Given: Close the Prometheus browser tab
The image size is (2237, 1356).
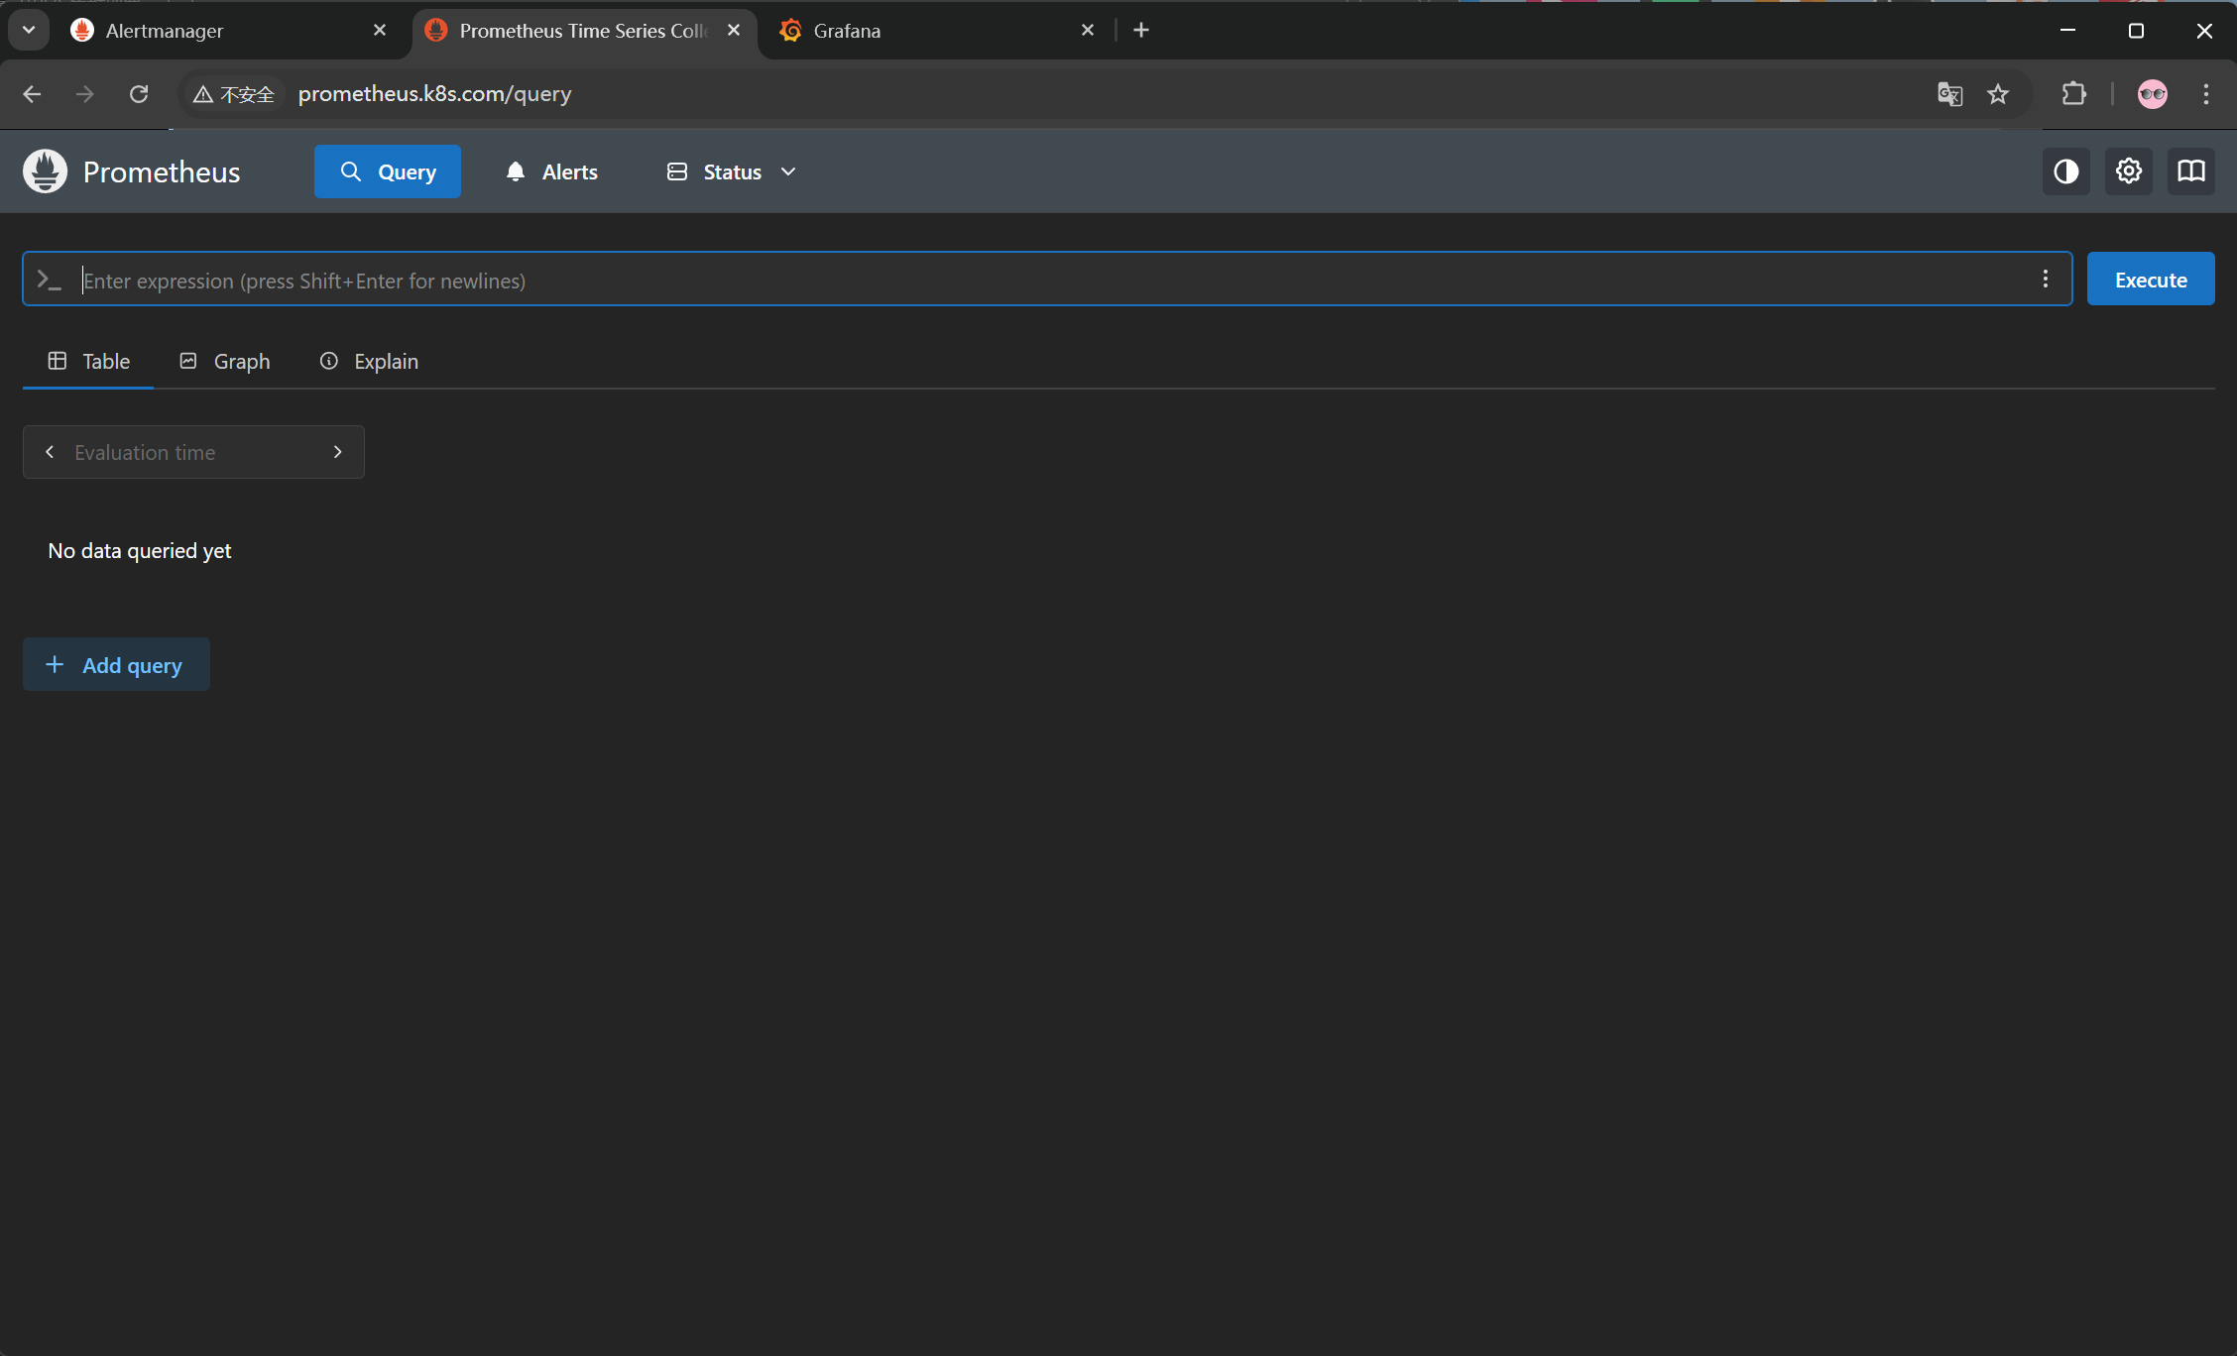Looking at the screenshot, I should coord(734,31).
